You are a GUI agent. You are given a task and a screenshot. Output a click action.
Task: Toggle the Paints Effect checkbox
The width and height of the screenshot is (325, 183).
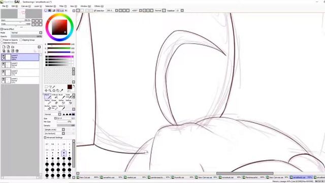coord(2,29)
